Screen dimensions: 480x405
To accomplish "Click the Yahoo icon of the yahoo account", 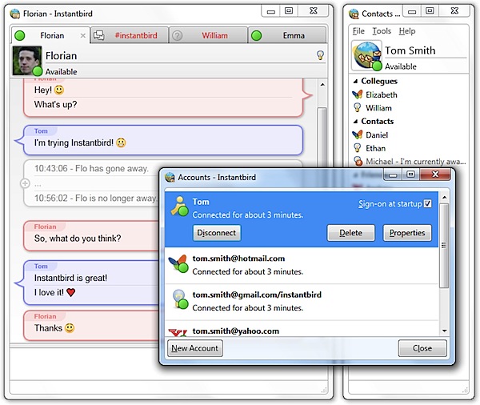I will (178, 333).
